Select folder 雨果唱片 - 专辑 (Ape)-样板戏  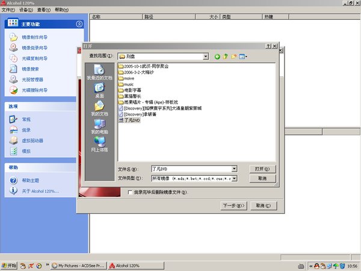(148, 102)
